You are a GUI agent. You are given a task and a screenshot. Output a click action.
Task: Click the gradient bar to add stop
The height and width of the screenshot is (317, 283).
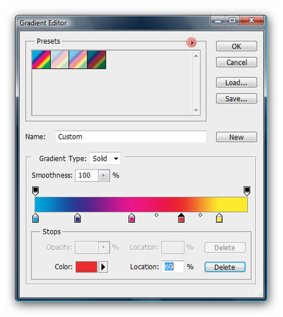click(x=141, y=205)
